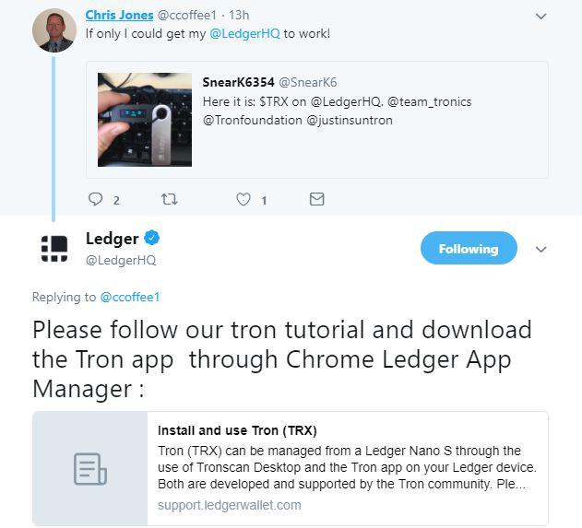The height and width of the screenshot is (528, 582).
Task: Click the blue verified badge next to Ledger
Action: (x=151, y=238)
